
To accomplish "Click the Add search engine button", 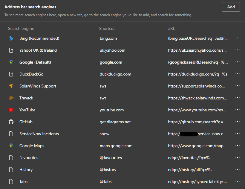I will [x=231, y=7].
